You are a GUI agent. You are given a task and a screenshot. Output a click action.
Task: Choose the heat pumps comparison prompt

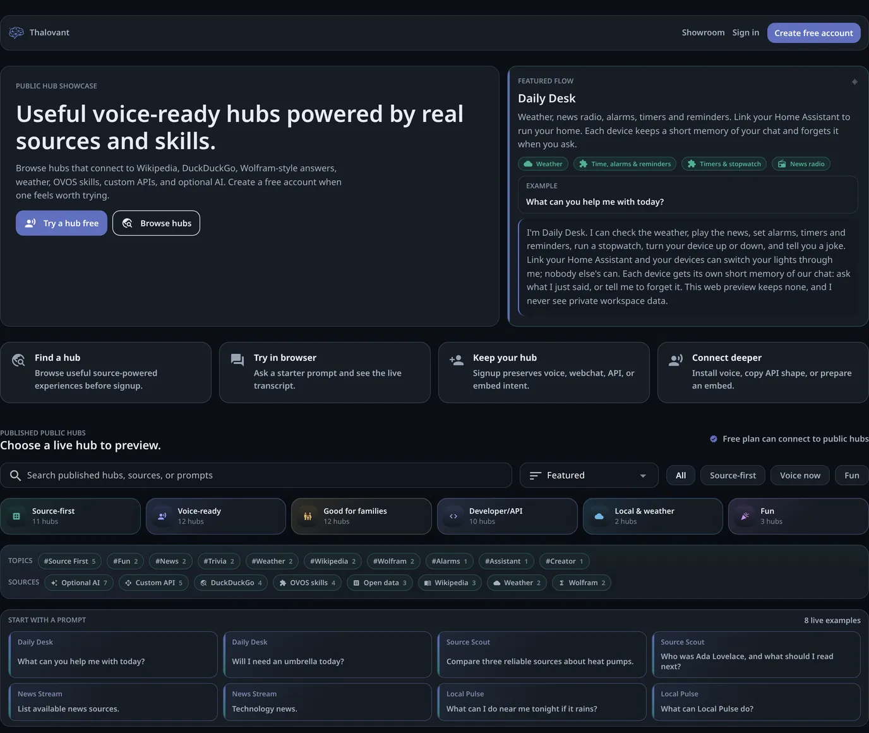[542, 655]
